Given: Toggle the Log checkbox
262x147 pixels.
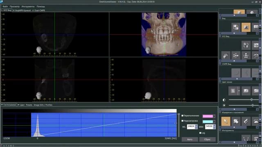Looking at the screenshot, I should coord(200,133).
